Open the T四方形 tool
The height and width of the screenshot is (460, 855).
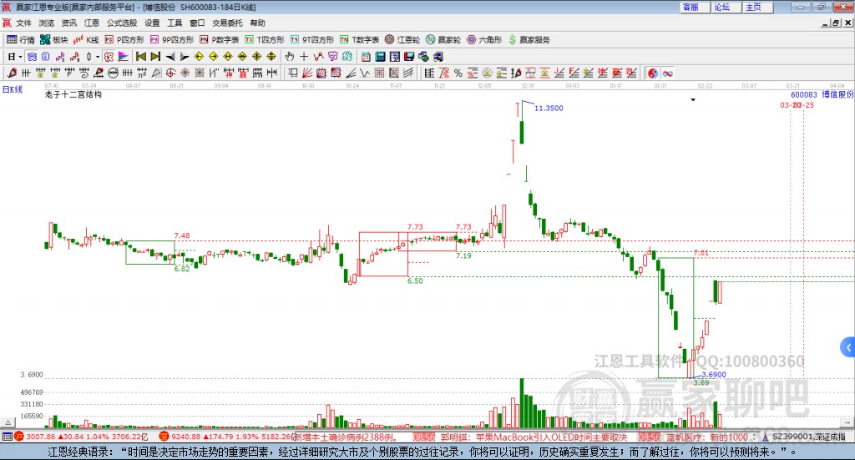tap(265, 40)
